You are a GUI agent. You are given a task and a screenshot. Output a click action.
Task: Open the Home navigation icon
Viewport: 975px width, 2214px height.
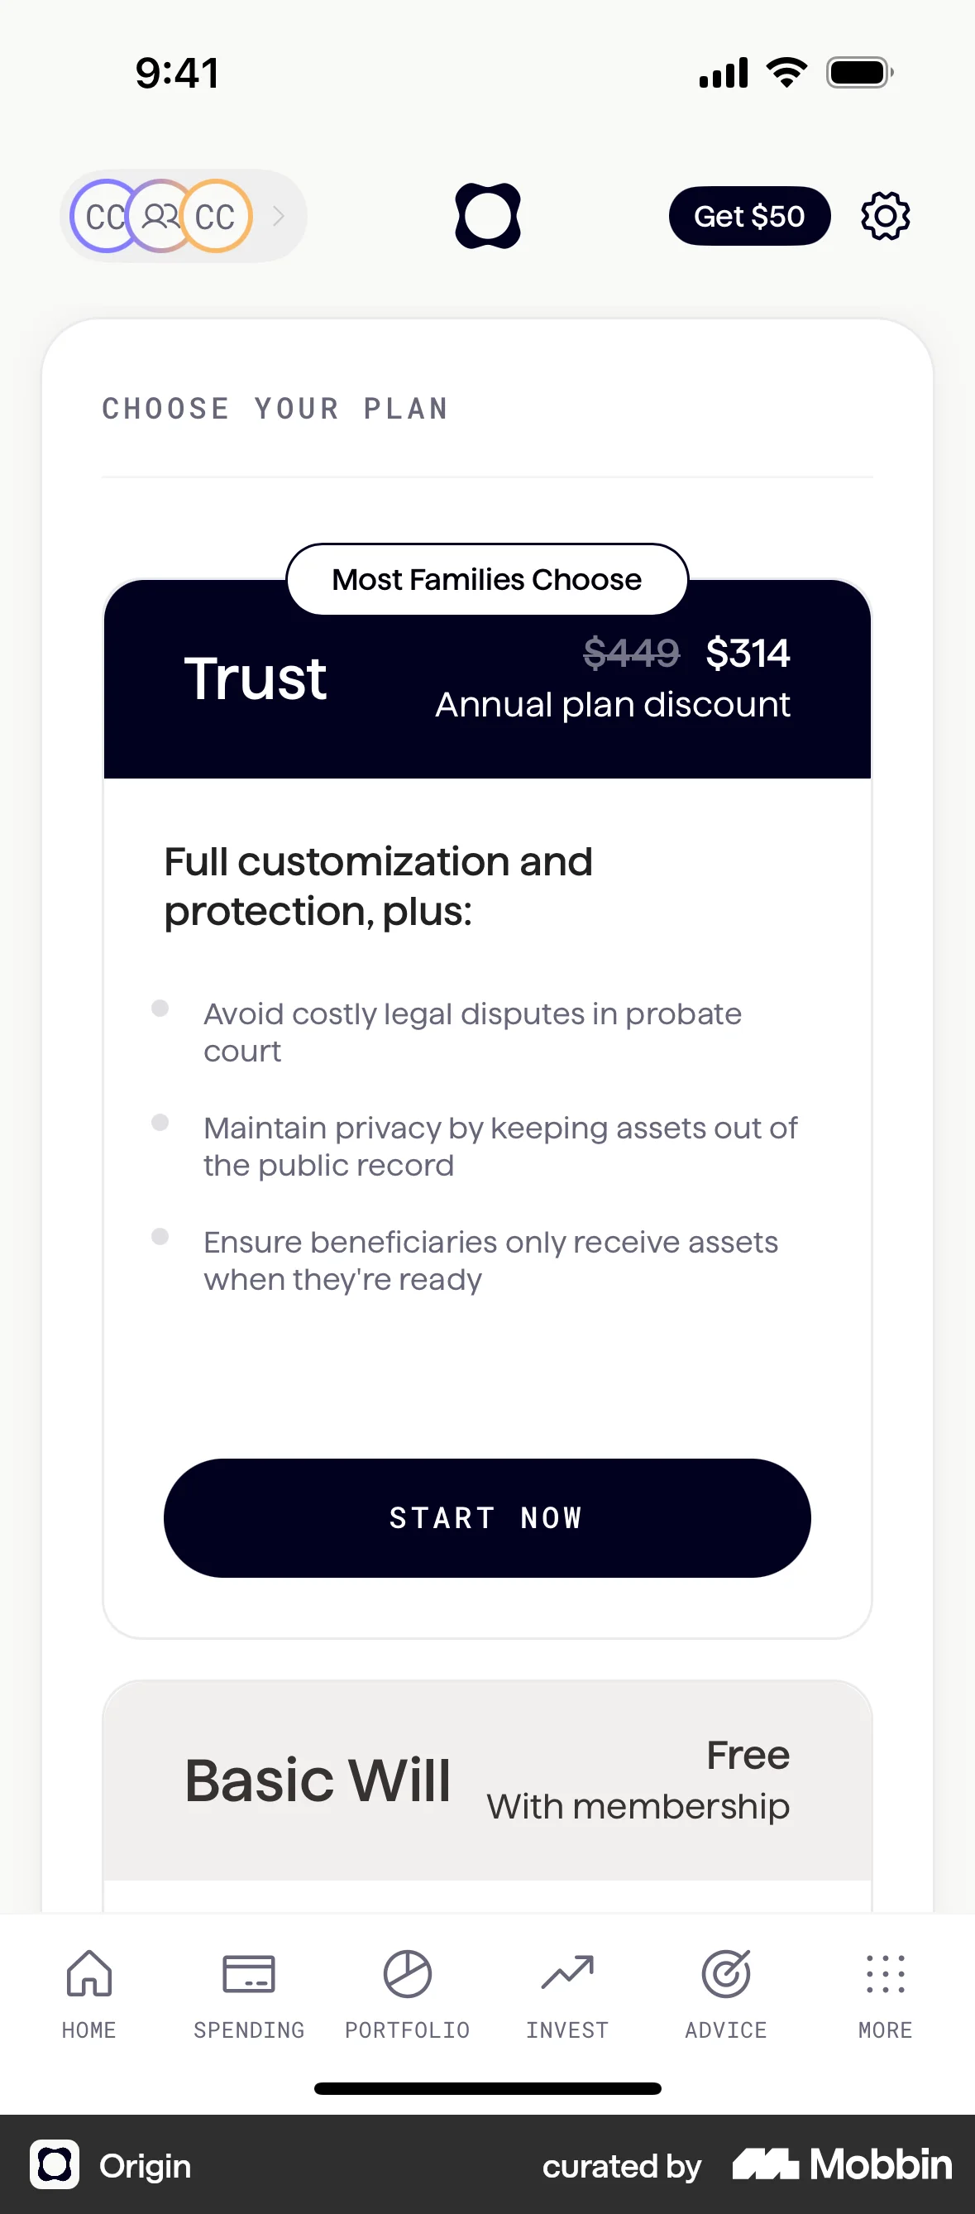coord(88,1974)
